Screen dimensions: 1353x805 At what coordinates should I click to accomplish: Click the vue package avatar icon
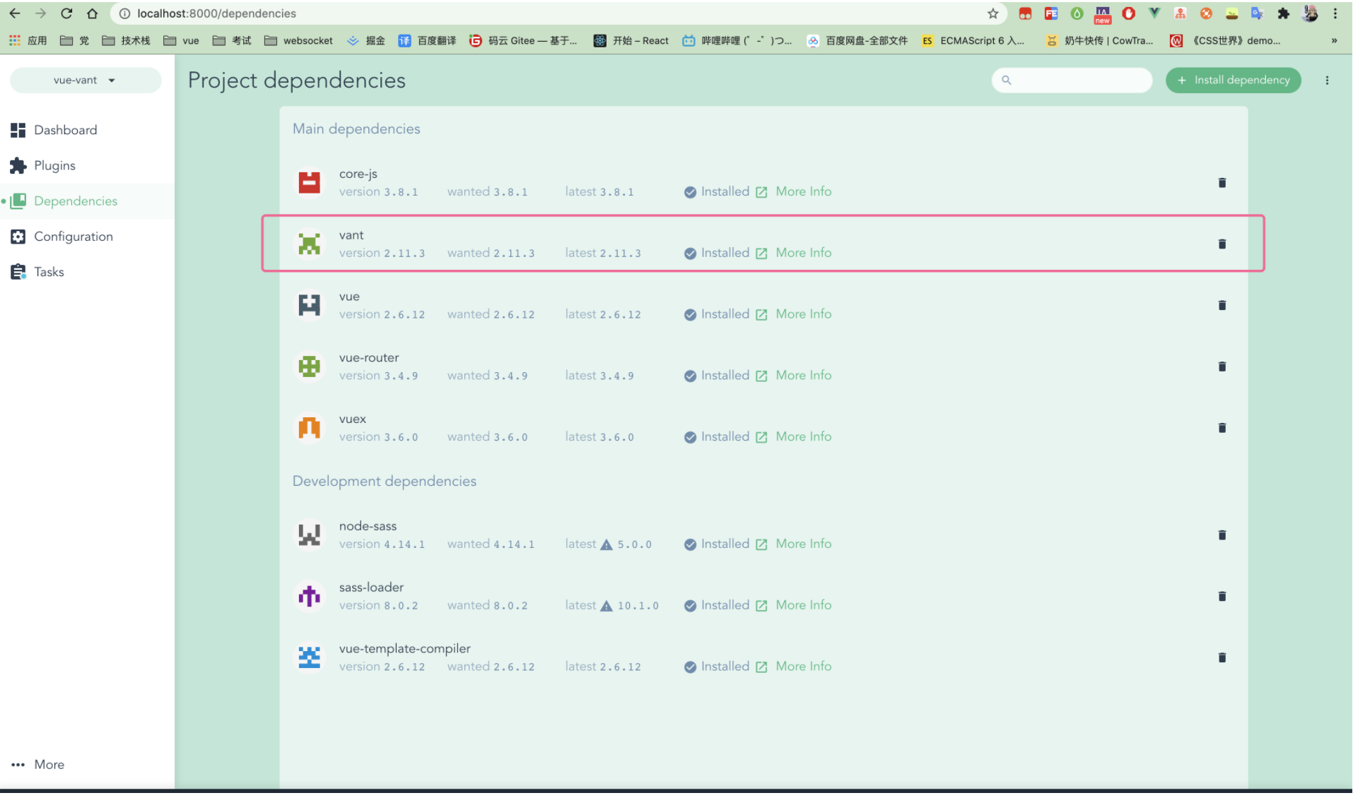coord(309,306)
